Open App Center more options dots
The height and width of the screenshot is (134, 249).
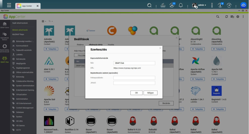tap(243, 16)
